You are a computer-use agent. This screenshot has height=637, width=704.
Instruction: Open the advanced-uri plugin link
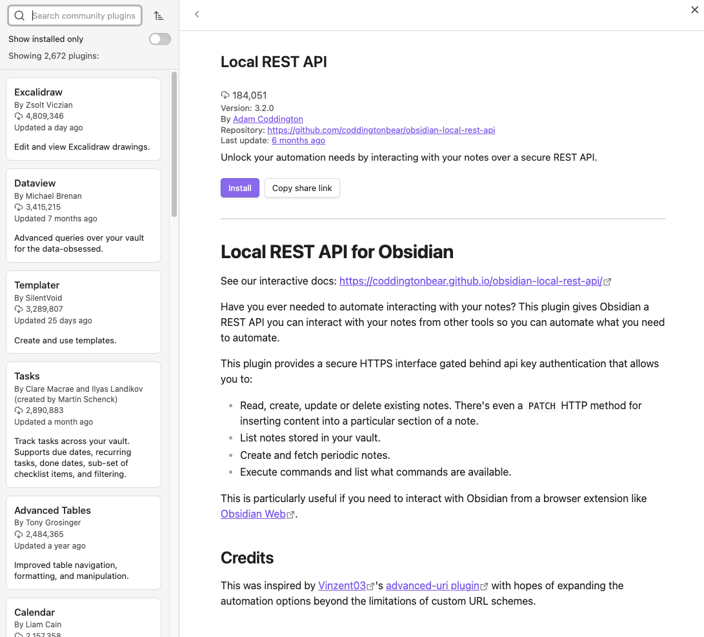click(x=432, y=586)
